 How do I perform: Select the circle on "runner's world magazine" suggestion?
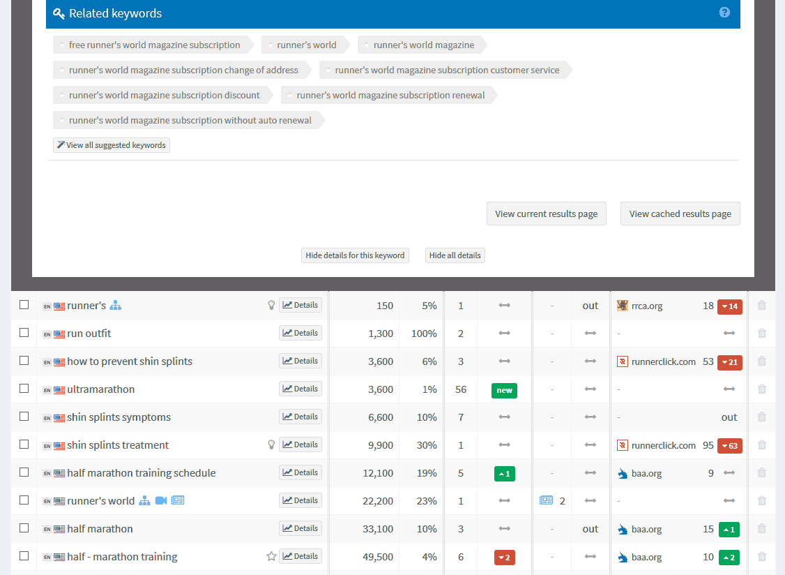[x=366, y=44]
